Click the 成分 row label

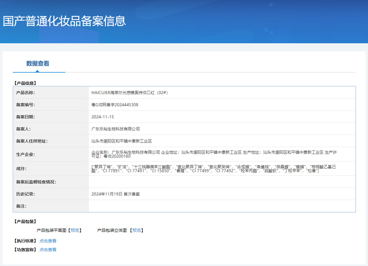click(21, 169)
